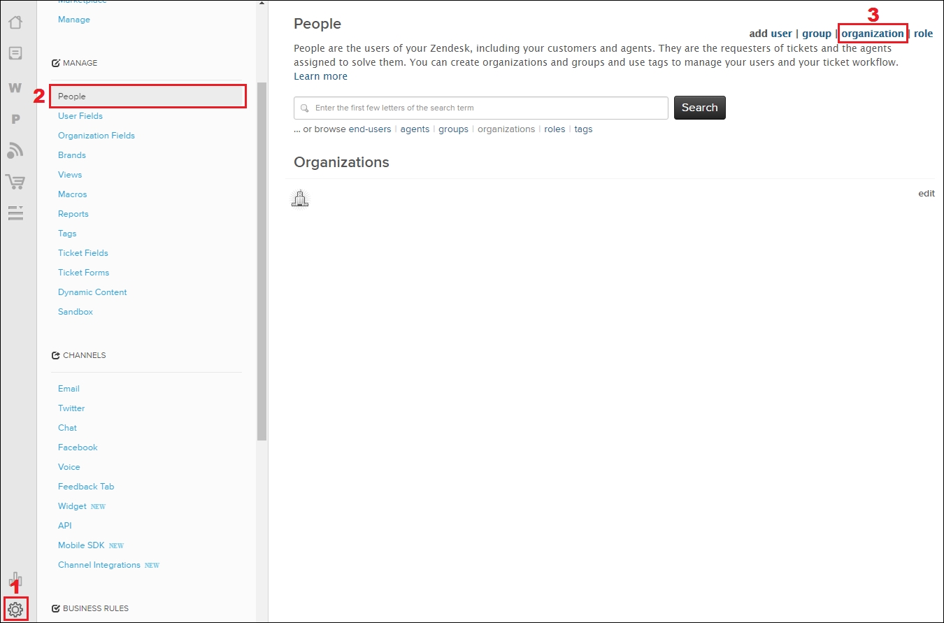Open Organization Fields in Manage menu
The width and height of the screenshot is (944, 623).
coord(96,136)
